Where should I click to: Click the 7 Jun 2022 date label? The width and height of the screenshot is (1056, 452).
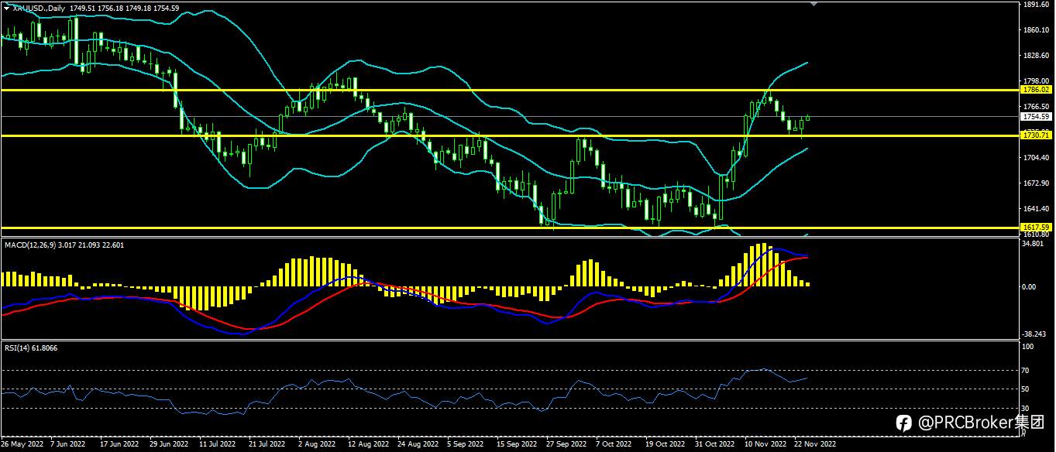coord(67,446)
